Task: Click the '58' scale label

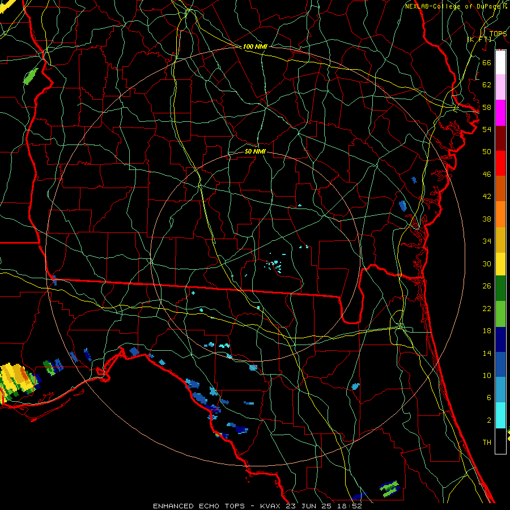Action: pos(487,107)
